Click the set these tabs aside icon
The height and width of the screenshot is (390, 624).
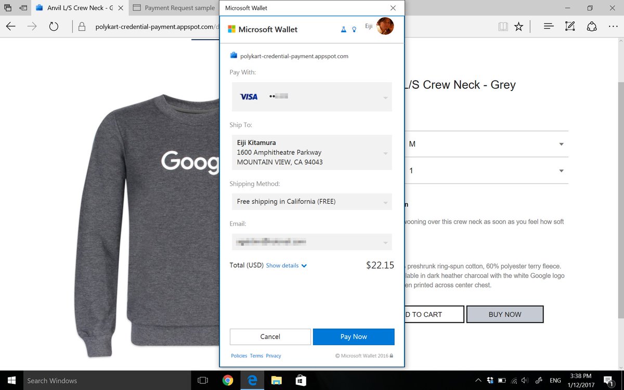(23, 8)
